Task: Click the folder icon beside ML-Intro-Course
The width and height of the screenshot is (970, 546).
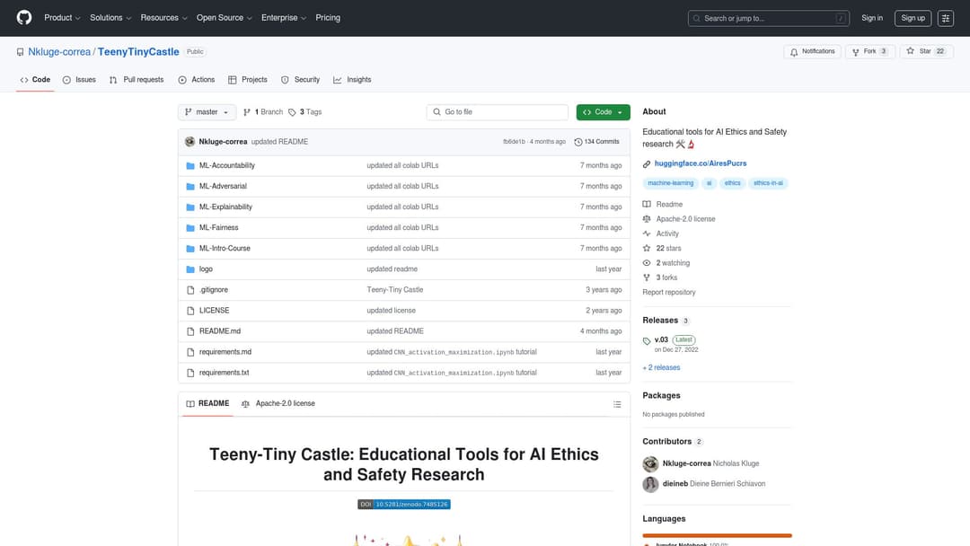Action: [190, 249]
